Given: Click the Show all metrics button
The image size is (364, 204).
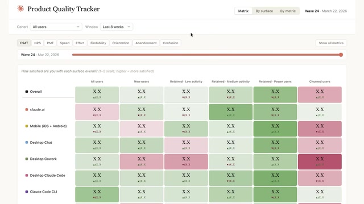Looking at the screenshot, I should pos(331,43).
